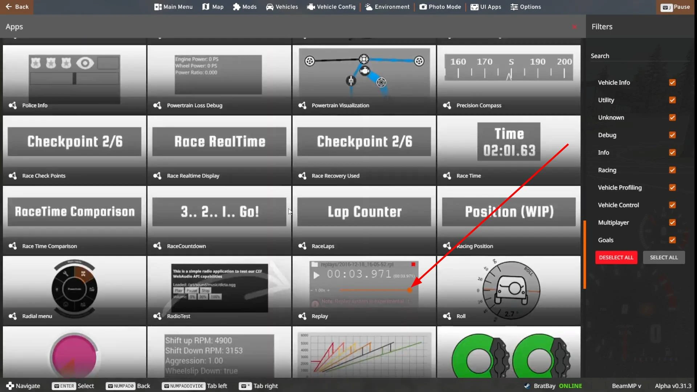This screenshot has width=697, height=392.
Task: Disable the Multiplayer filter checkbox
Action: click(672, 222)
